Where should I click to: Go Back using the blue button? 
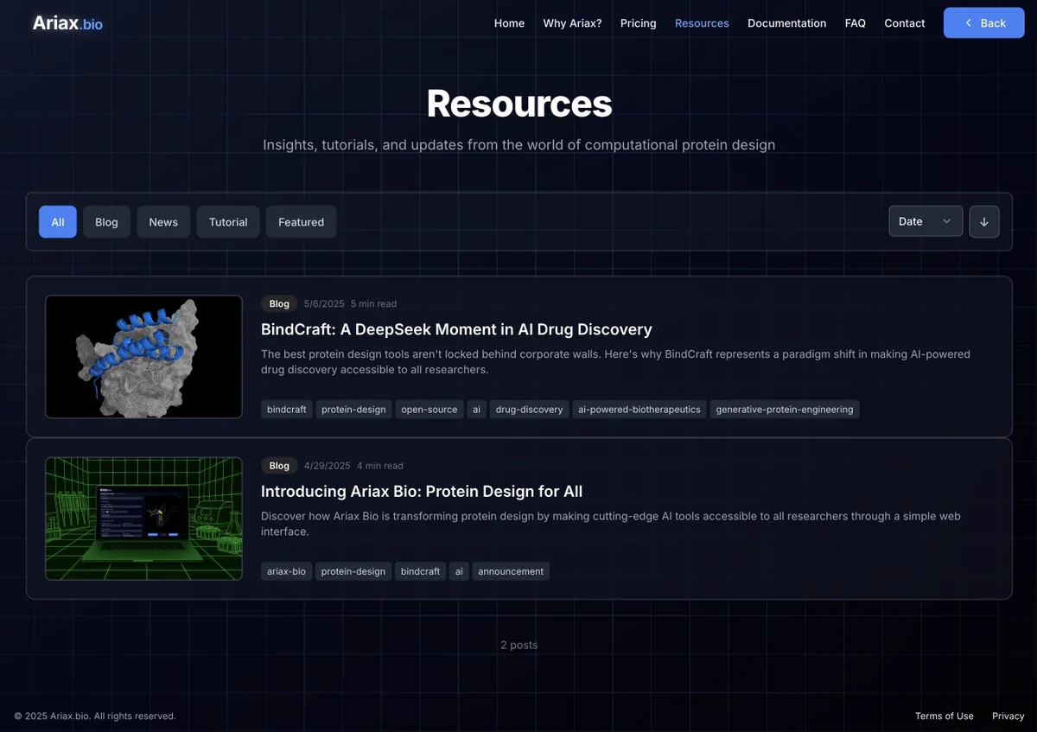983,23
